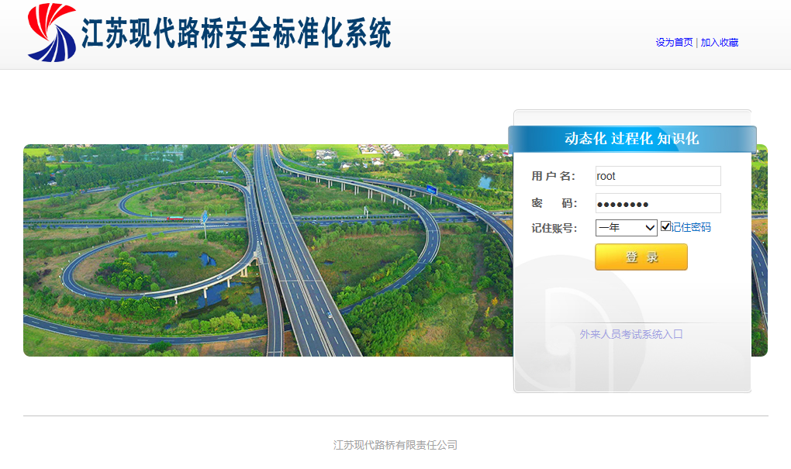Click the blue road sign in the photo
The image size is (791, 469).
click(x=432, y=191)
